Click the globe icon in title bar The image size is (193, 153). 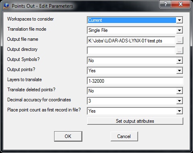(x=6, y=6)
